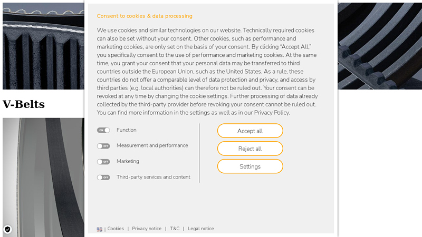422x237 pixels.
Task: Go to the T&C link
Action: coord(175,229)
